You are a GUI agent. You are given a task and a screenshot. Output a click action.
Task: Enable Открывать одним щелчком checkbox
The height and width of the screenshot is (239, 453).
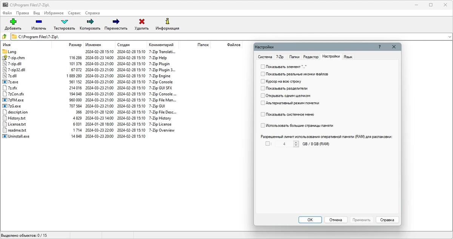tap(263, 96)
